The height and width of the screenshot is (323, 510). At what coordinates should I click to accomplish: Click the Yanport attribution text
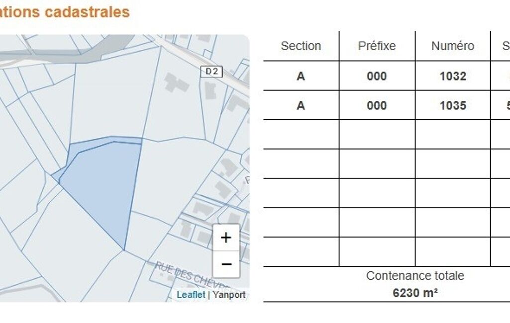(229, 295)
